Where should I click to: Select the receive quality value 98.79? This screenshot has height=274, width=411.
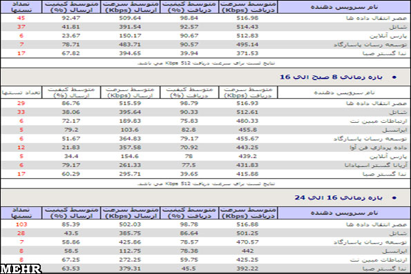(189, 104)
